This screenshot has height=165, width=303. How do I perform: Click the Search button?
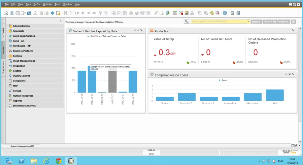click(256, 22)
